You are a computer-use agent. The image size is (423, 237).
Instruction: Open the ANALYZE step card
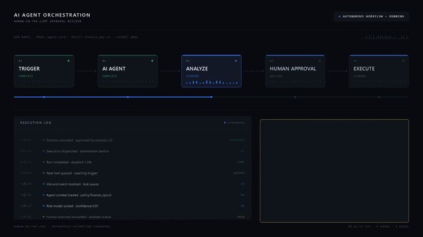[211, 71]
